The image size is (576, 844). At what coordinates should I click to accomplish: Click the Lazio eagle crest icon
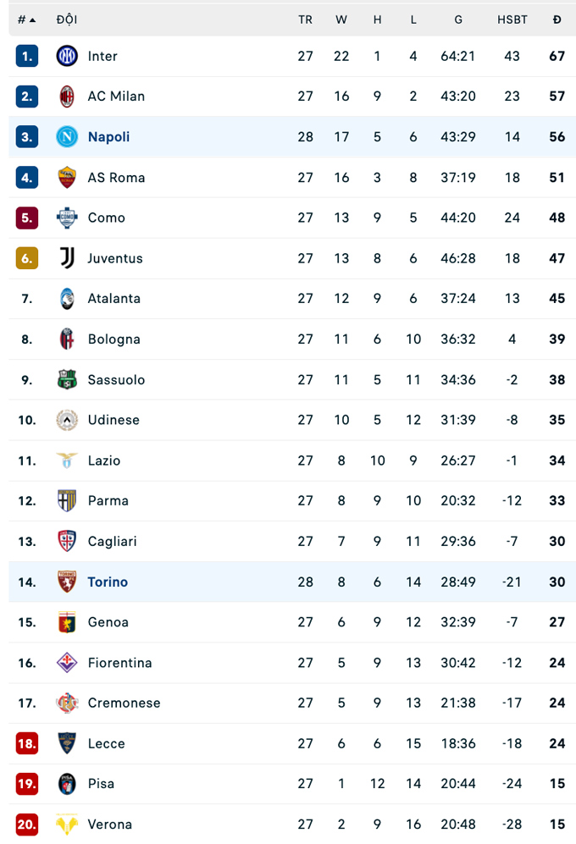(67, 461)
